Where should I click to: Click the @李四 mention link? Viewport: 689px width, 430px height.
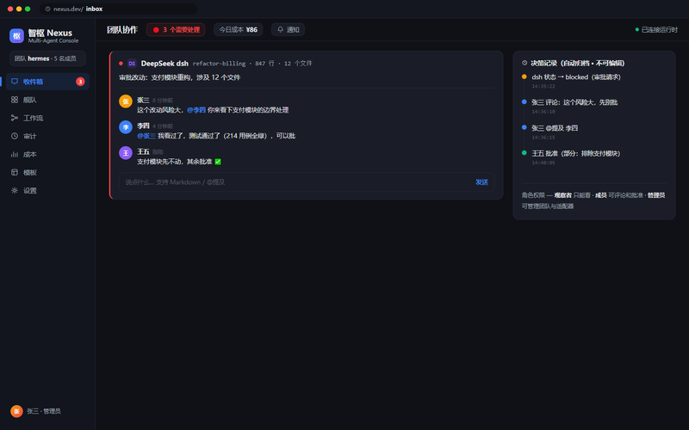click(196, 110)
